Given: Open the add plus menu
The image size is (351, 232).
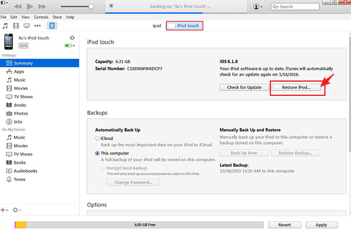Looking at the screenshot, I should (x=4, y=210).
